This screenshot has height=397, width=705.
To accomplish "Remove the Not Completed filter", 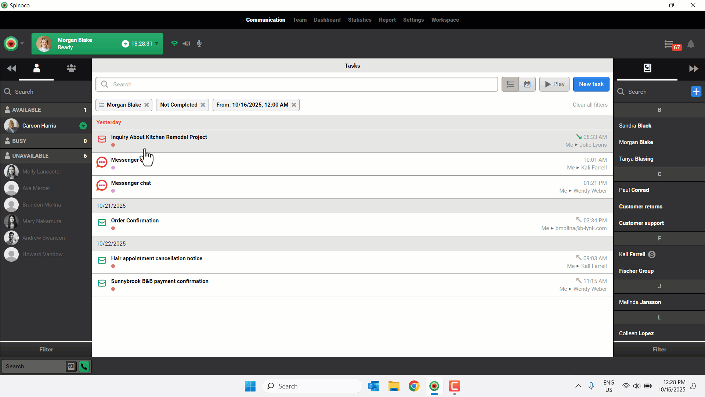I will [203, 105].
